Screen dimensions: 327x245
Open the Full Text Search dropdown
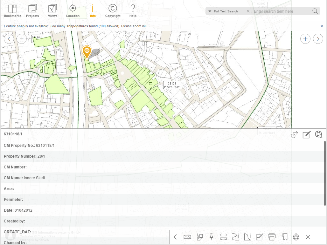tap(210, 11)
